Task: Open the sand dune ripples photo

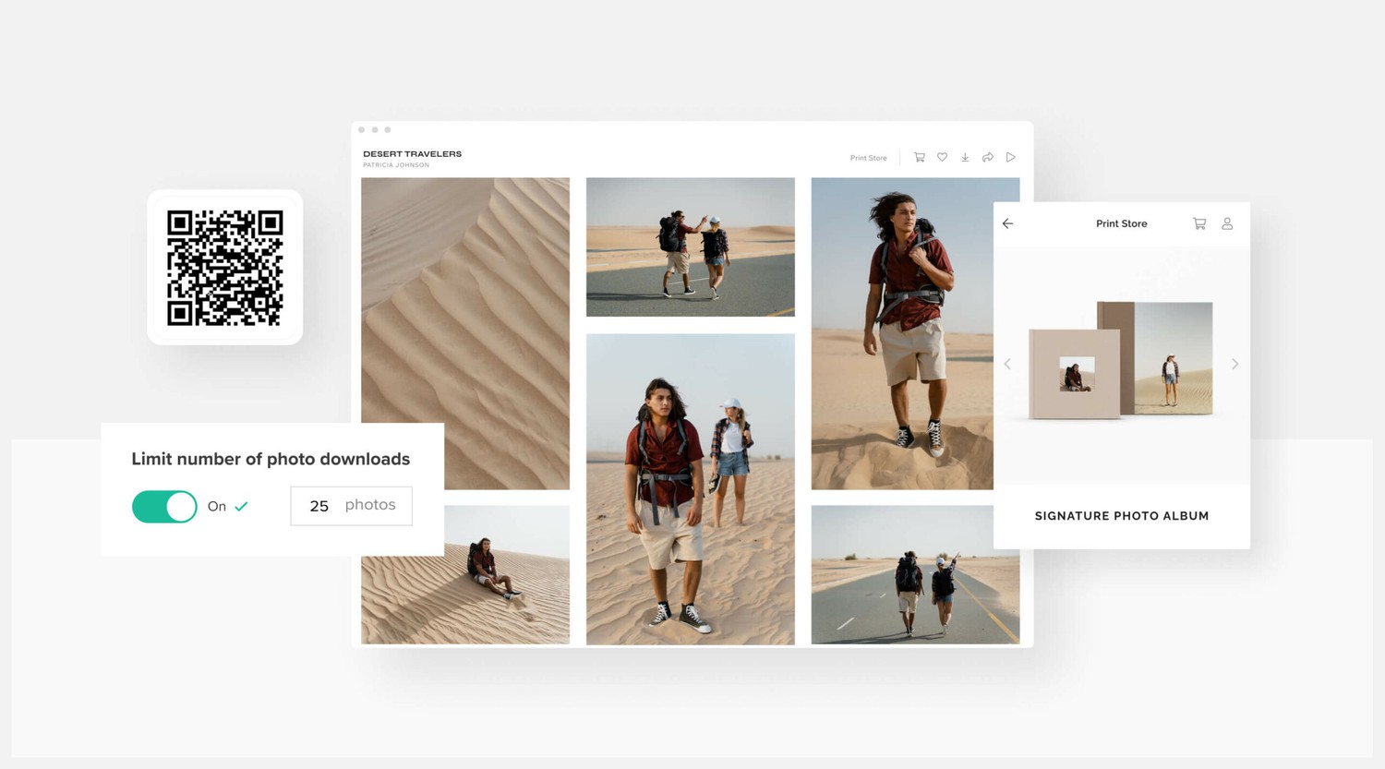Action: [465, 305]
